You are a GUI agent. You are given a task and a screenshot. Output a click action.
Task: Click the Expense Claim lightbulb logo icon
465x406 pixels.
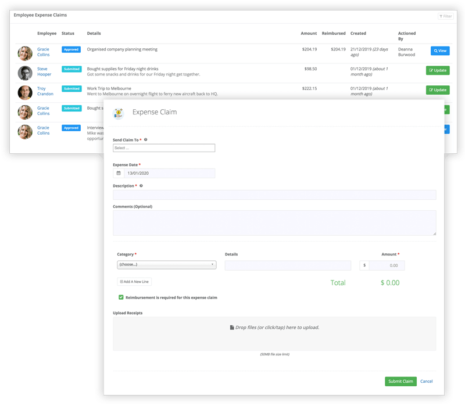(x=120, y=113)
